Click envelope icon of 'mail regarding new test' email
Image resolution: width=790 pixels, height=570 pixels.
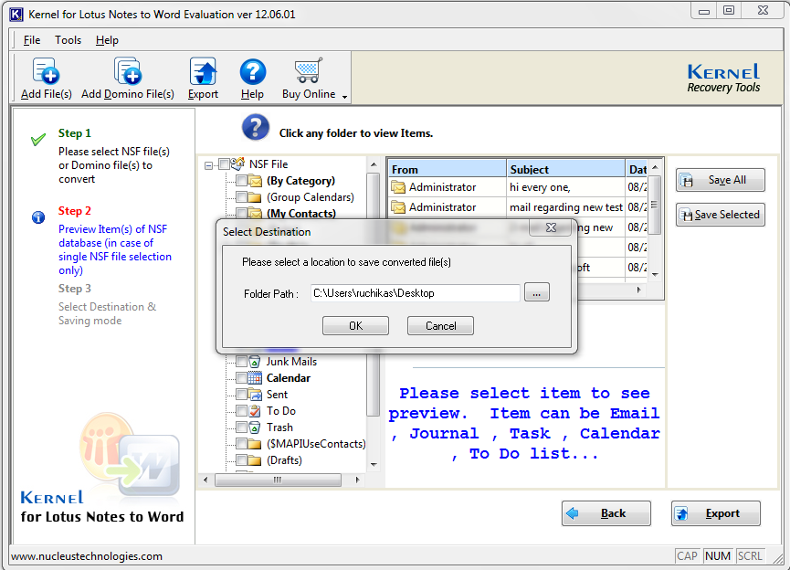tap(398, 207)
